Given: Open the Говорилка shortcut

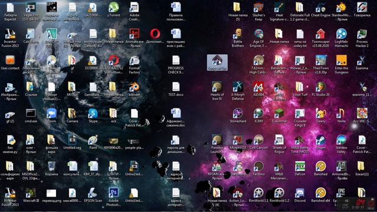Looking at the screenshot, I should [x=362, y=9].
